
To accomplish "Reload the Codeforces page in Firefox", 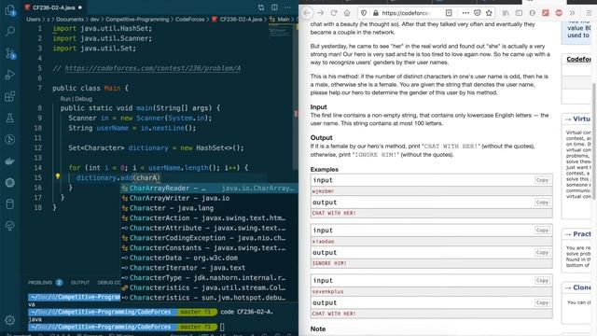I will pyautogui.click(x=334, y=13).
